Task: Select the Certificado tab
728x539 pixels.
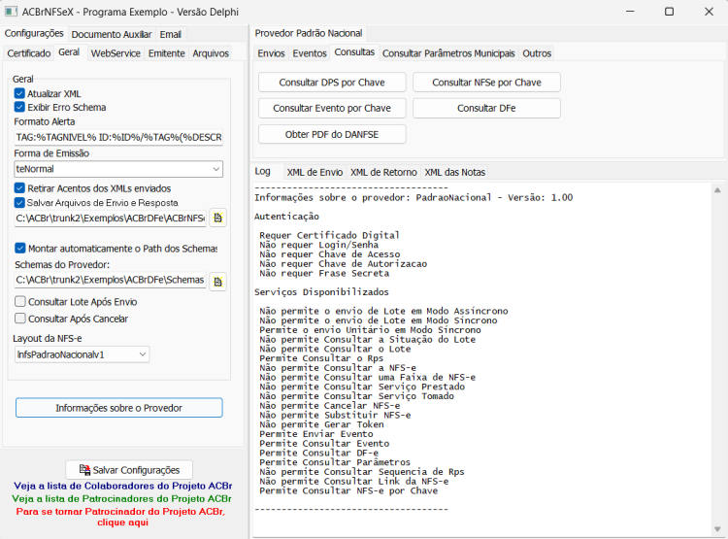Action: coord(29,53)
